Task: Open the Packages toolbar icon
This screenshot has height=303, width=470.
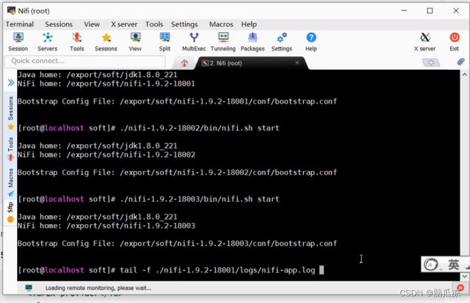Action: click(x=252, y=42)
